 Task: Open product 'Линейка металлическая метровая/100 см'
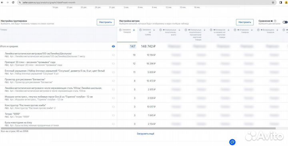38,54
